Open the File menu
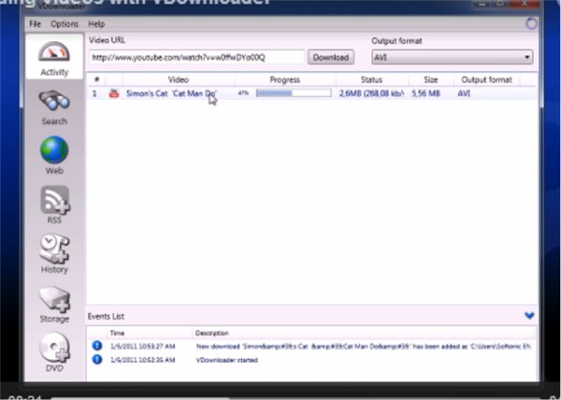Viewport: 561px width, 400px height. (36, 24)
